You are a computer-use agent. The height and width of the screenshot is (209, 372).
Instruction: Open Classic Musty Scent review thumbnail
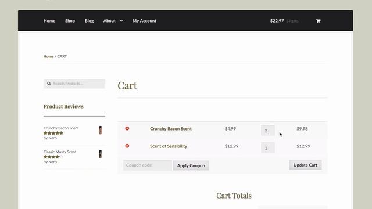click(x=101, y=154)
